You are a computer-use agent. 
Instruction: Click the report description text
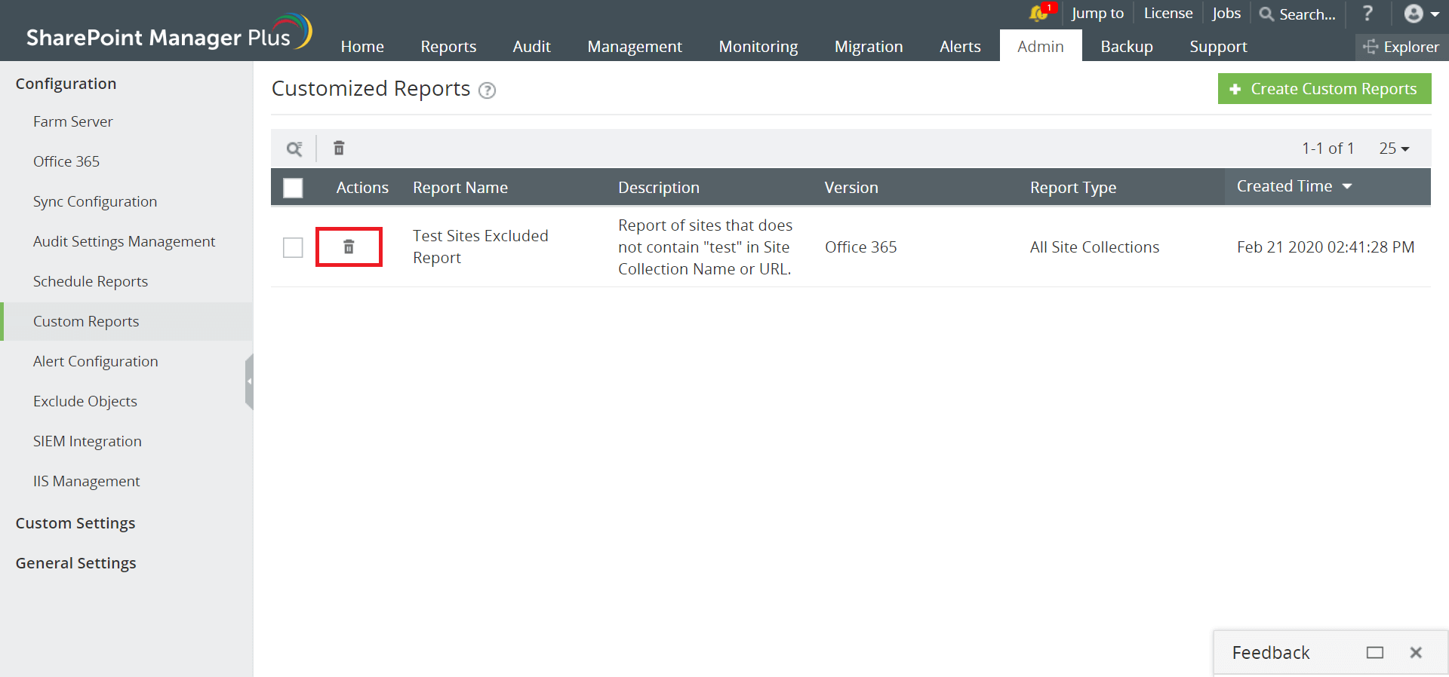tap(706, 247)
